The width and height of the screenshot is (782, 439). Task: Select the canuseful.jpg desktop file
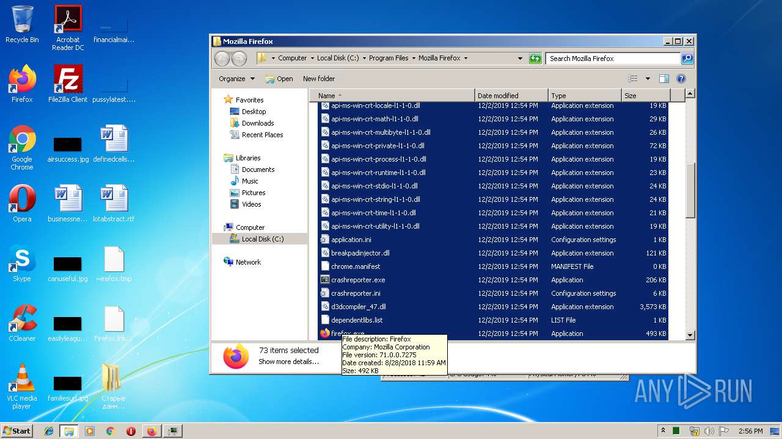point(68,269)
